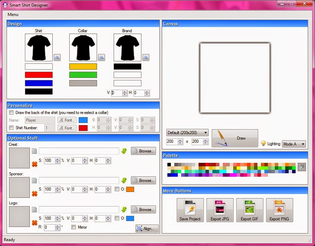
Task: Open the Logo Align dialog
Action: [147, 229]
